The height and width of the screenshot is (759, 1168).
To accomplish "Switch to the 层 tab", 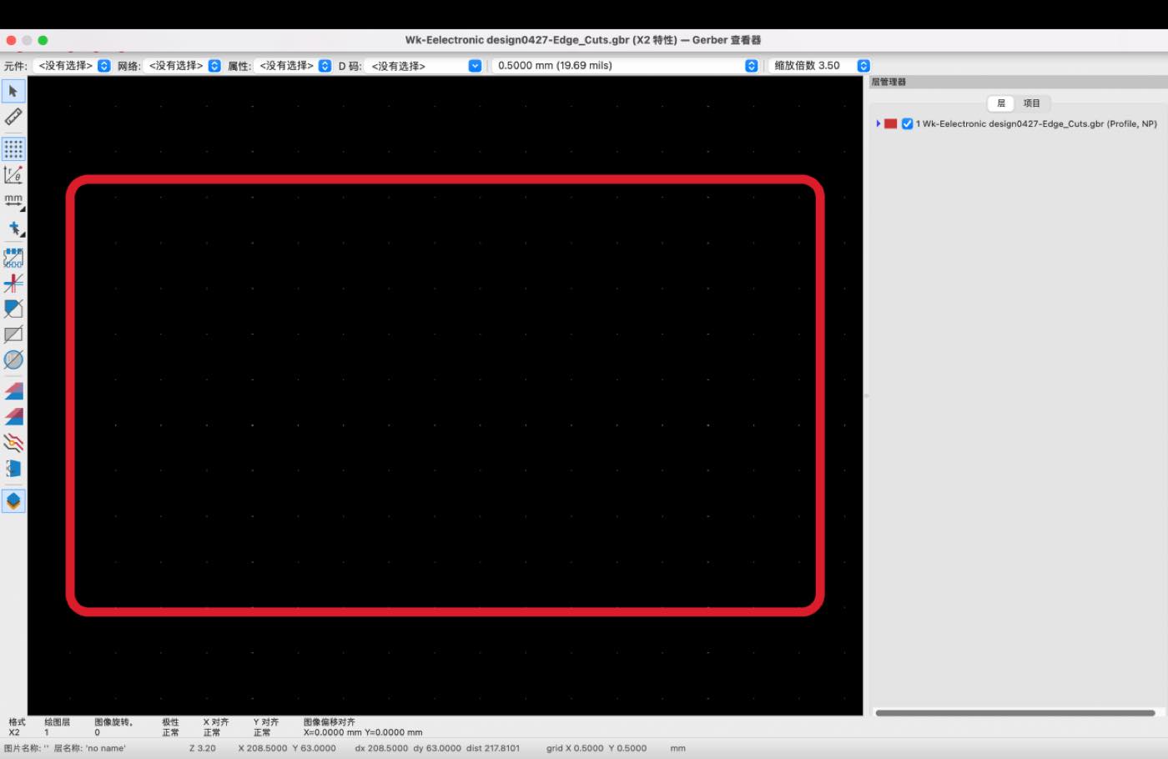I will pyautogui.click(x=1001, y=103).
